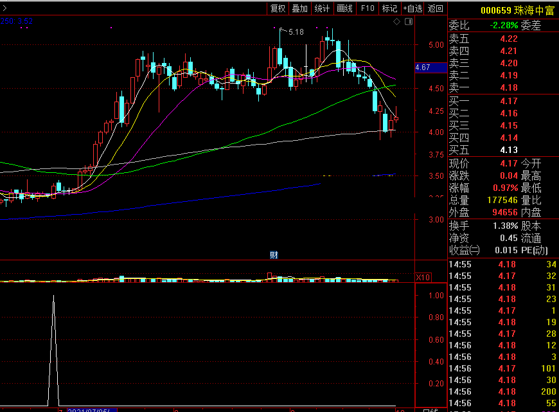The width and height of the screenshot is (559, 412).
Task: Select the 画线 drawing tool
Action: click(x=344, y=8)
